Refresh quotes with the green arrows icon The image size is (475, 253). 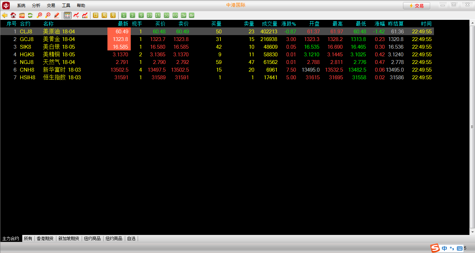(30, 15)
